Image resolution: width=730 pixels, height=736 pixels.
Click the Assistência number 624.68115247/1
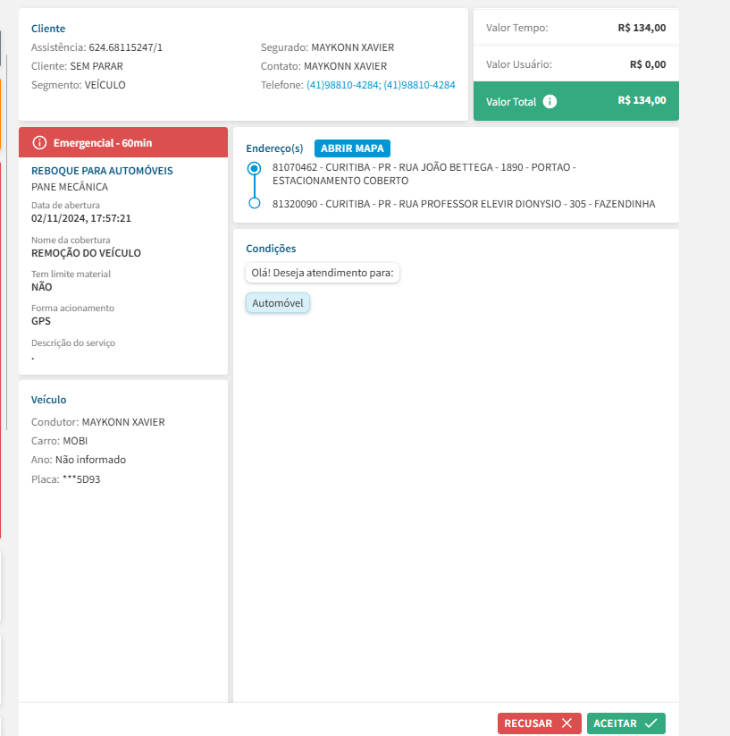[126, 47]
